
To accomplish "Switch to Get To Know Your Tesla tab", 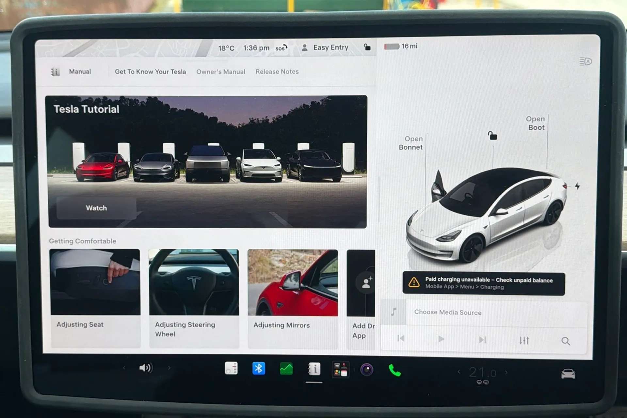I will tap(150, 72).
